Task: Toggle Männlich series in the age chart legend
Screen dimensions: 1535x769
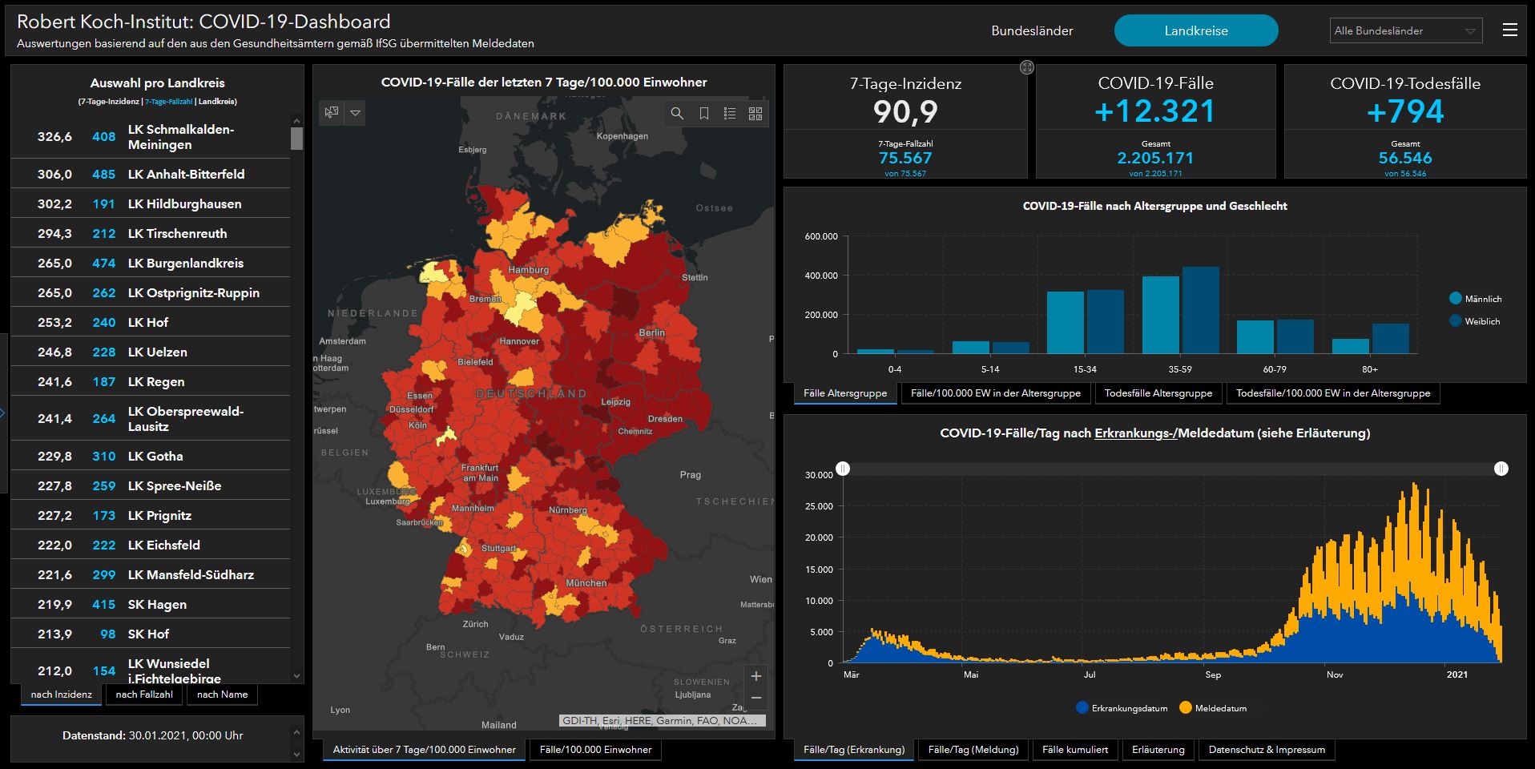Action: (1474, 299)
